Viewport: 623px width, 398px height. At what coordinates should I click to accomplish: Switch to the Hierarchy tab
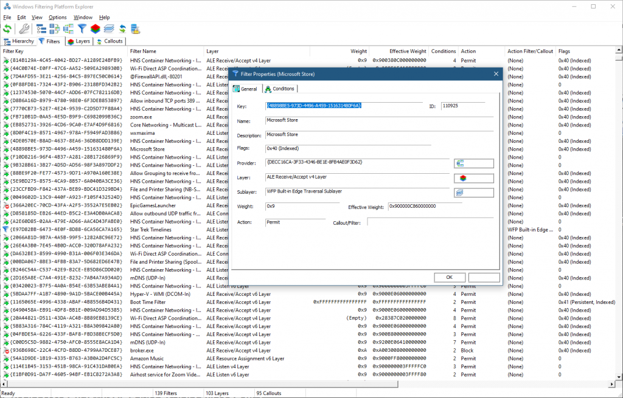click(x=19, y=41)
